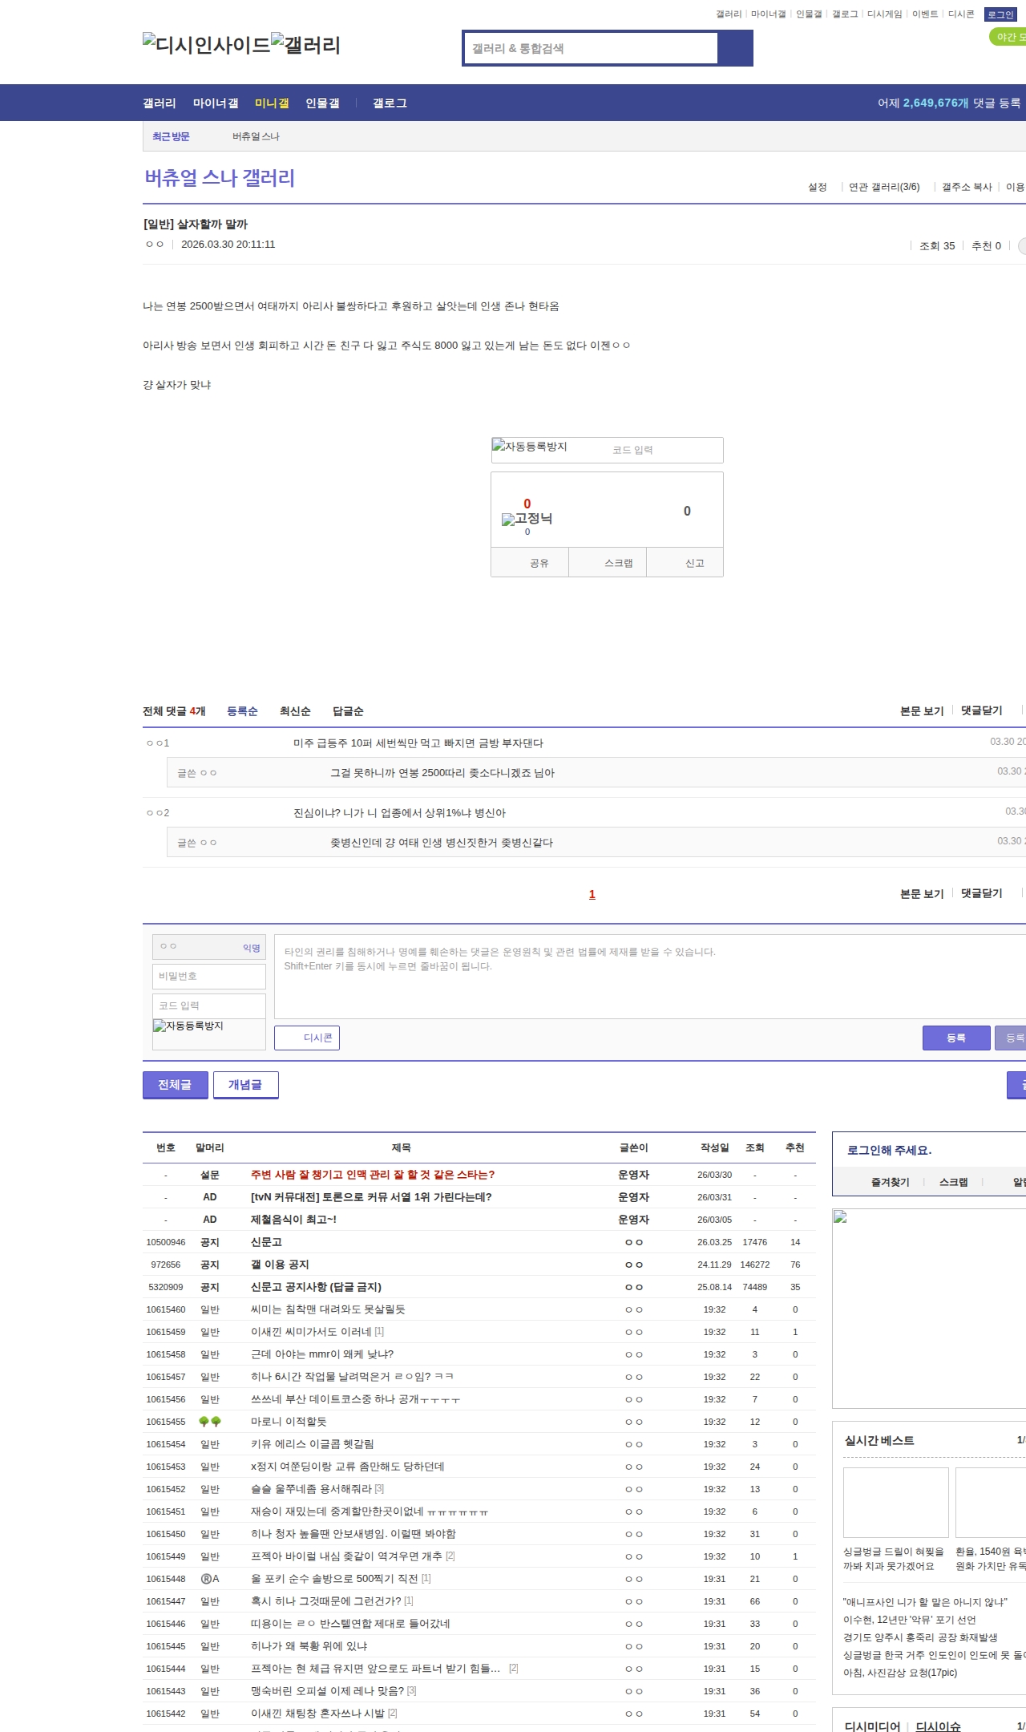
Task: Expand the 연관 갤러리(3/6) list
Action: [x=884, y=187]
